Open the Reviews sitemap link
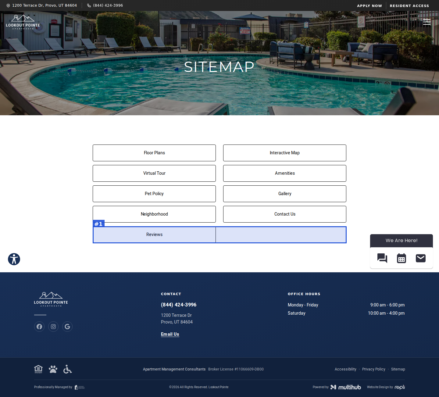The image size is (439, 397). pos(154,234)
